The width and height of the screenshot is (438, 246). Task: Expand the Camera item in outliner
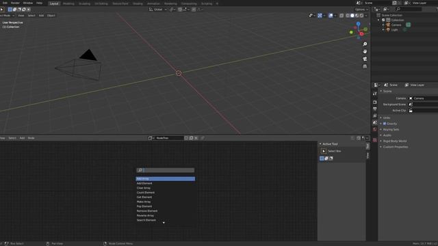pyautogui.click(x=383, y=25)
